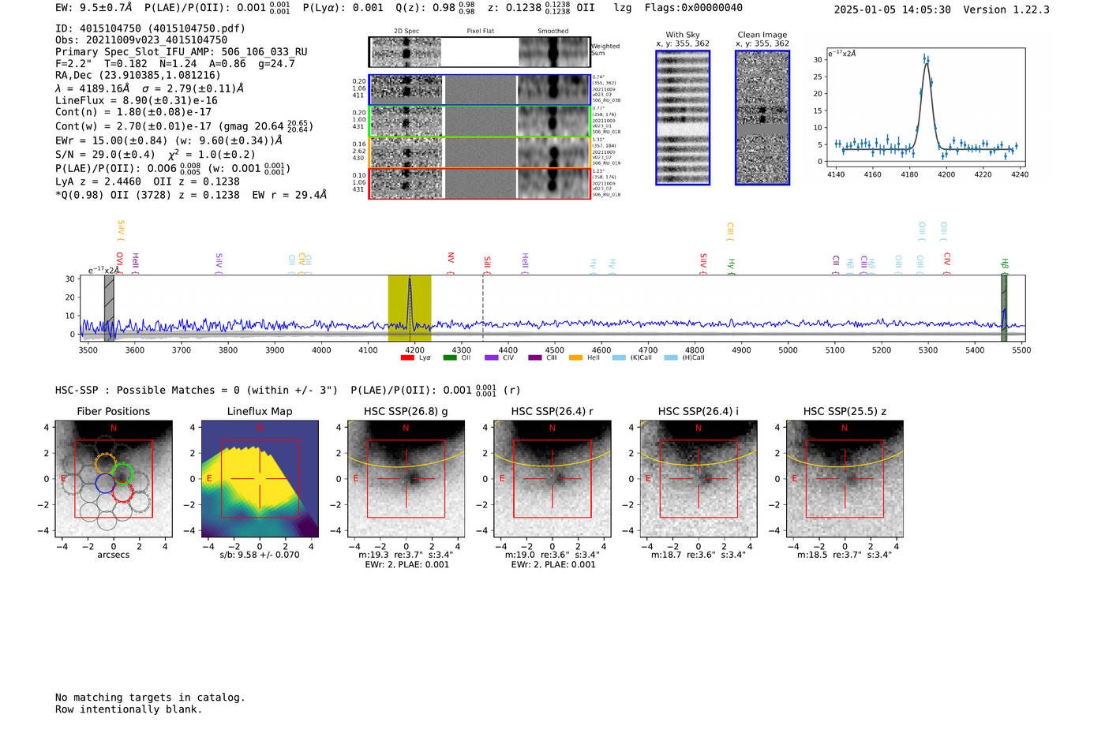Click the green fiber circle in Fiber Positions

click(122, 473)
